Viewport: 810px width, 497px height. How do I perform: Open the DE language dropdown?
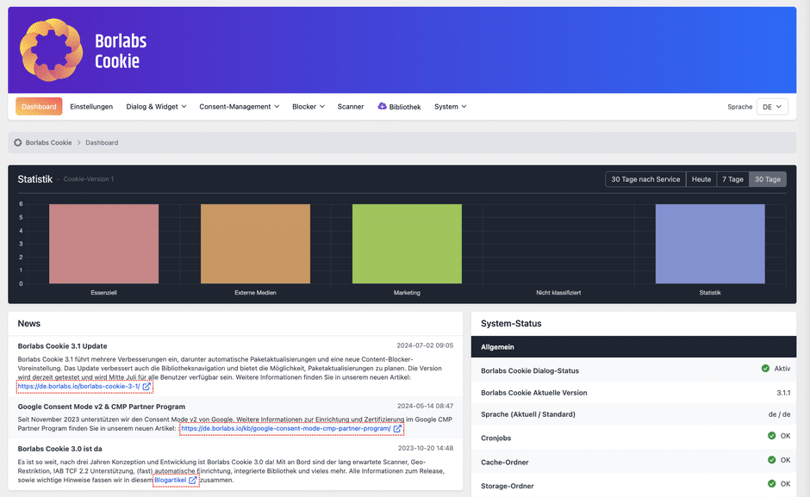pyautogui.click(x=771, y=106)
